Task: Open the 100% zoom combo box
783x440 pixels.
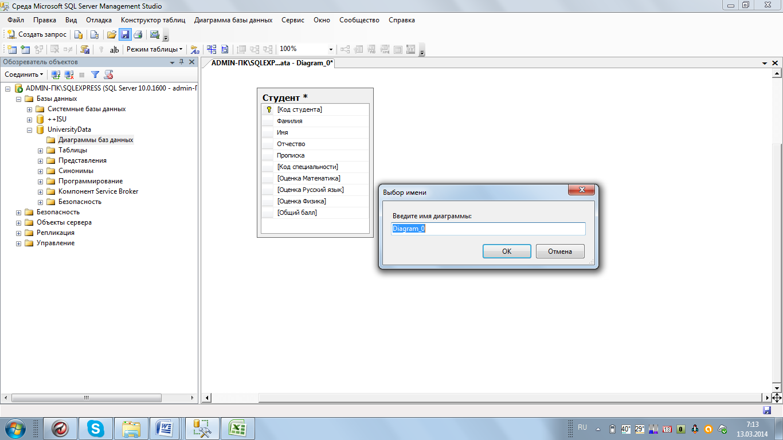Action: (306, 49)
